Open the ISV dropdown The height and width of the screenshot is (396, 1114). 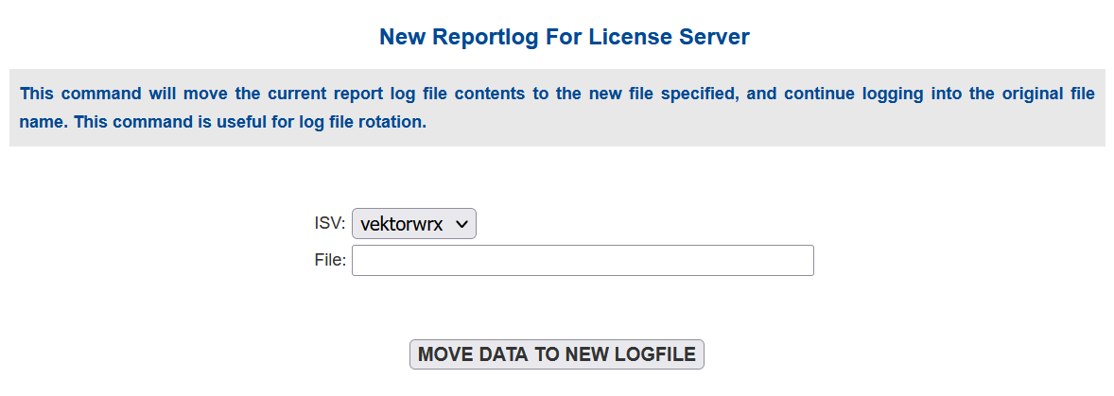[x=413, y=224]
